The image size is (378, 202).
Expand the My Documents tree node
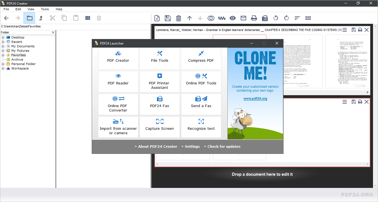coord(3,46)
